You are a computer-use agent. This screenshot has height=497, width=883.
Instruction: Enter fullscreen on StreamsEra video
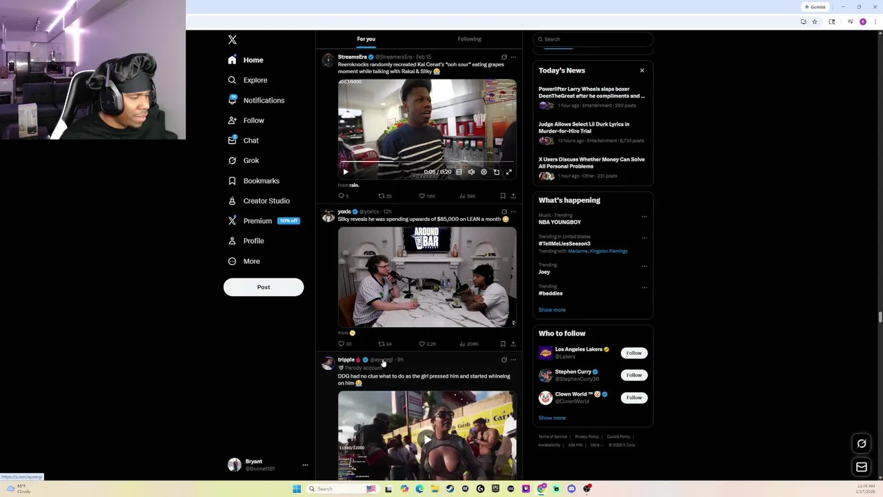coord(509,172)
